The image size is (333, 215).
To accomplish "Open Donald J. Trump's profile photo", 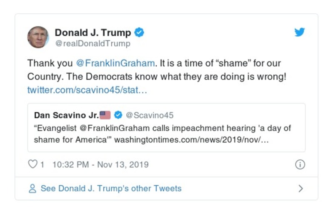I will (38, 37).
